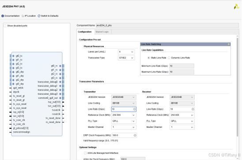Click the qpll_refclk port label

click(x=19, y=88)
